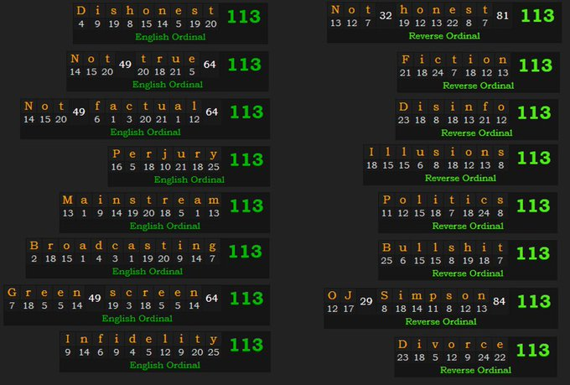
Task: Click the 113 total beside "Politics"
Action: pyautogui.click(x=534, y=206)
